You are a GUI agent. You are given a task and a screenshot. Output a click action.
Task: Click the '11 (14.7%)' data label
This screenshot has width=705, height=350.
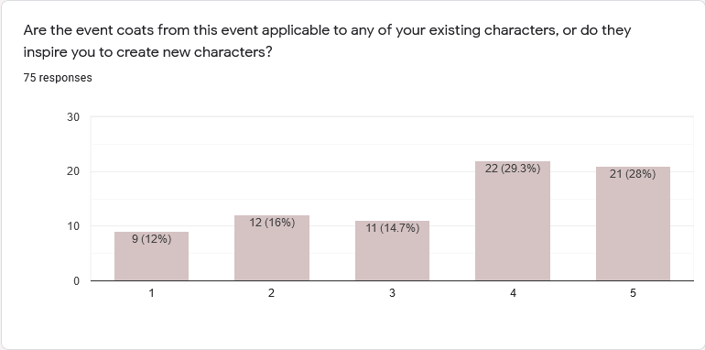coord(393,228)
